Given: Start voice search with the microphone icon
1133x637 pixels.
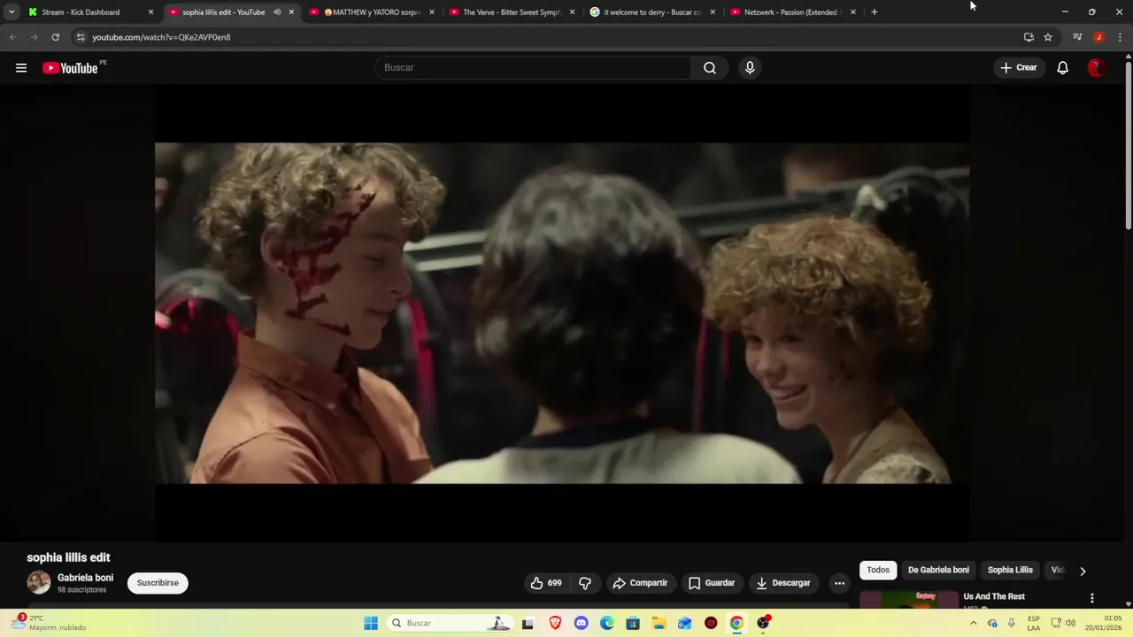Looking at the screenshot, I should 750,67.
